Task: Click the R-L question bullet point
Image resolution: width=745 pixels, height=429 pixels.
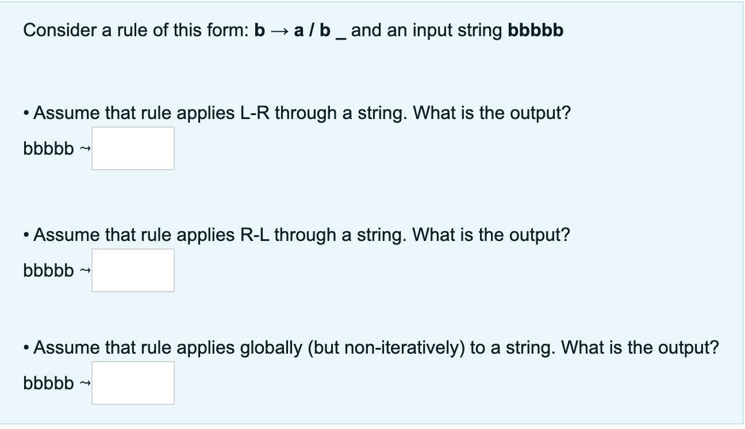Action: (x=25, y=235)
